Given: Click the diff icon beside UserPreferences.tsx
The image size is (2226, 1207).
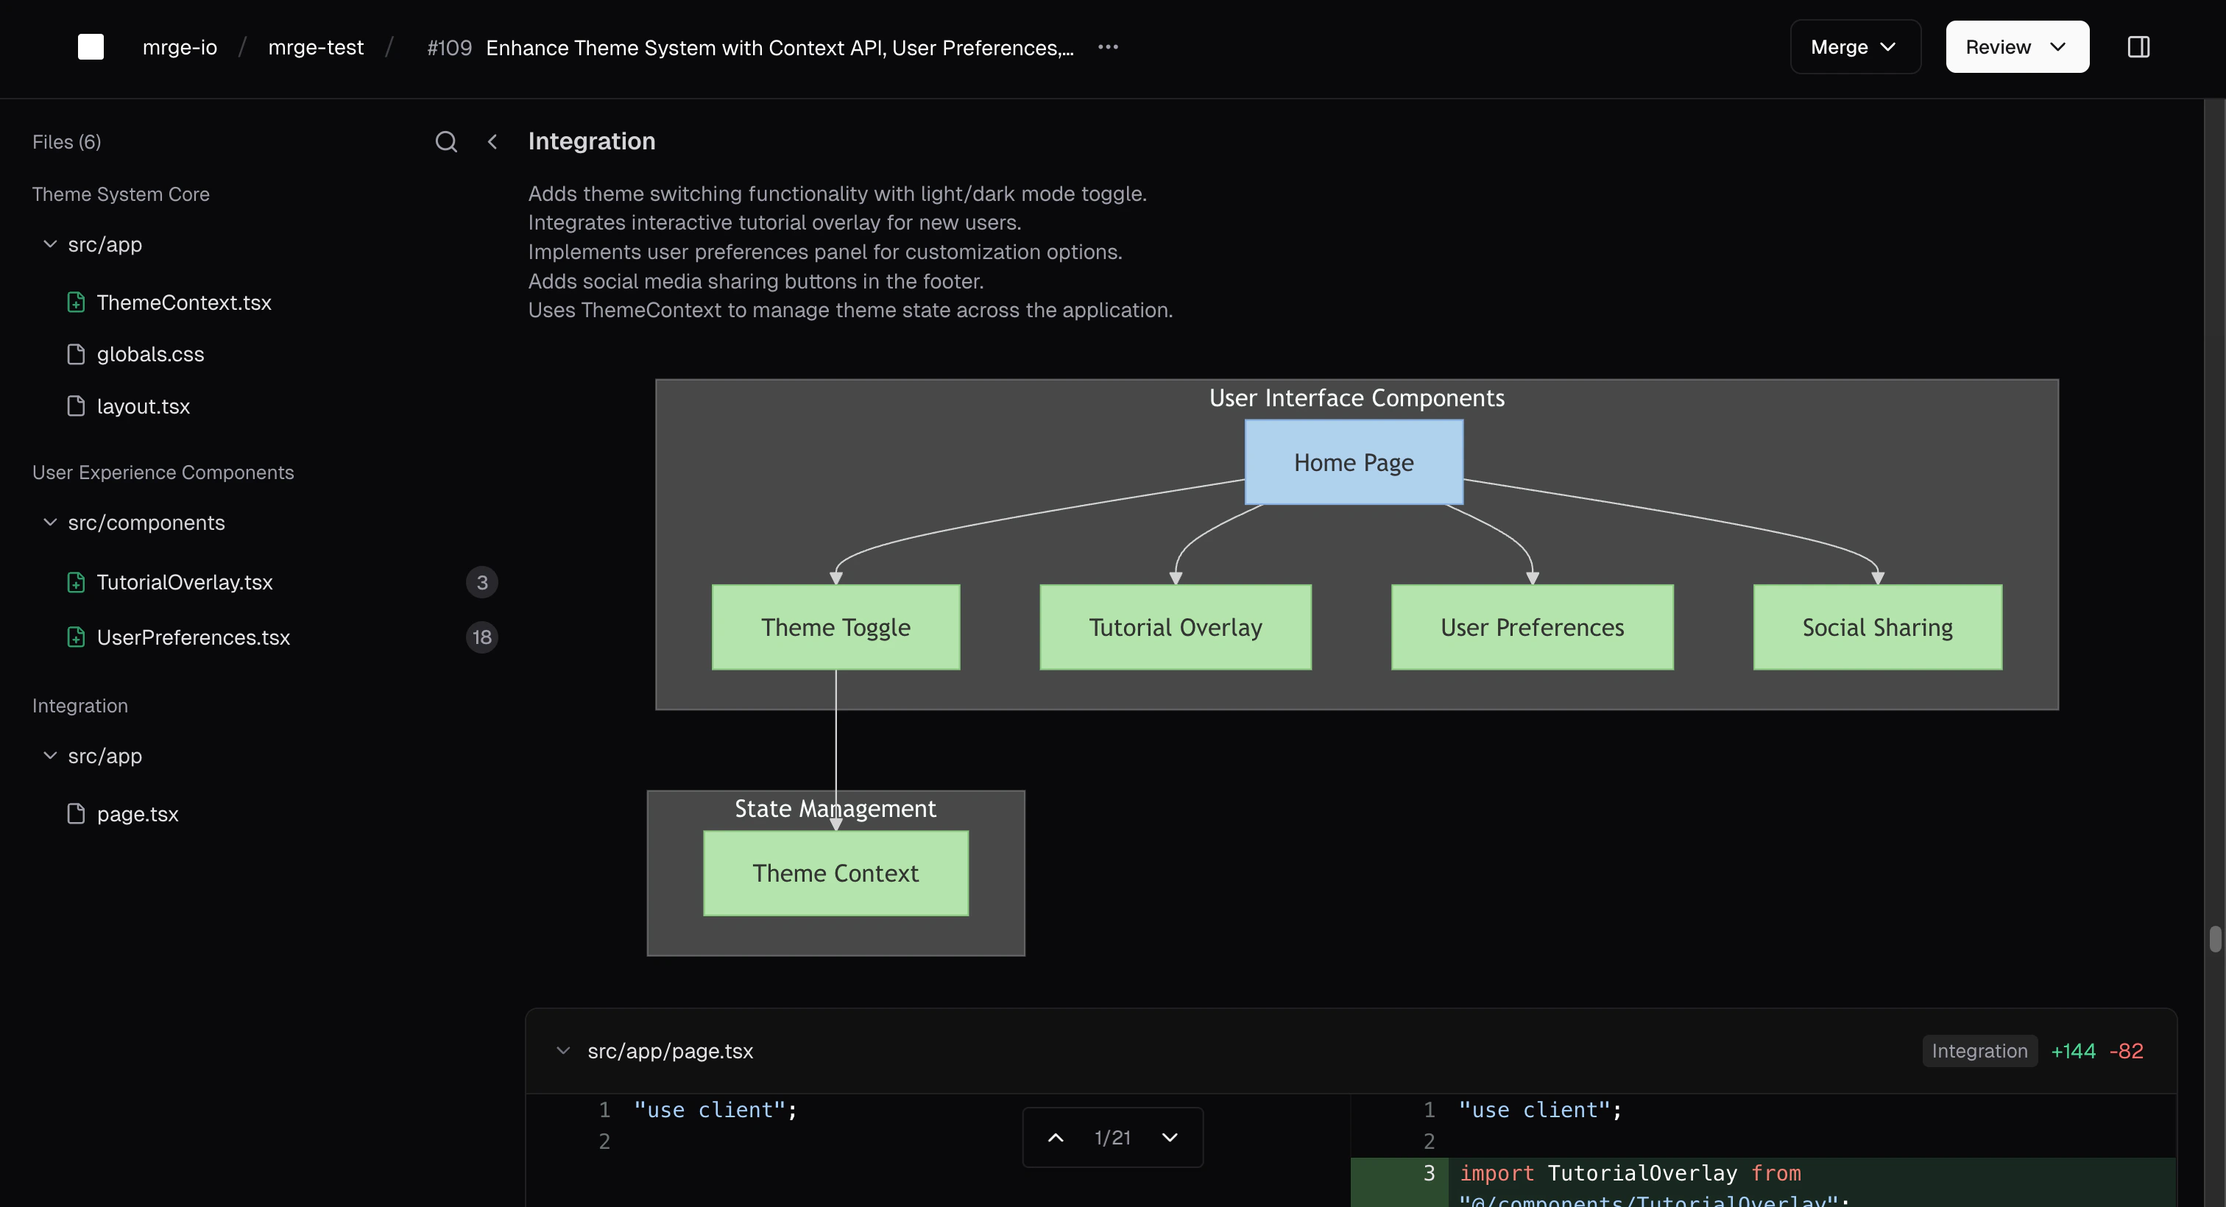Looking at the screenshot, I should tap(76, 637).
